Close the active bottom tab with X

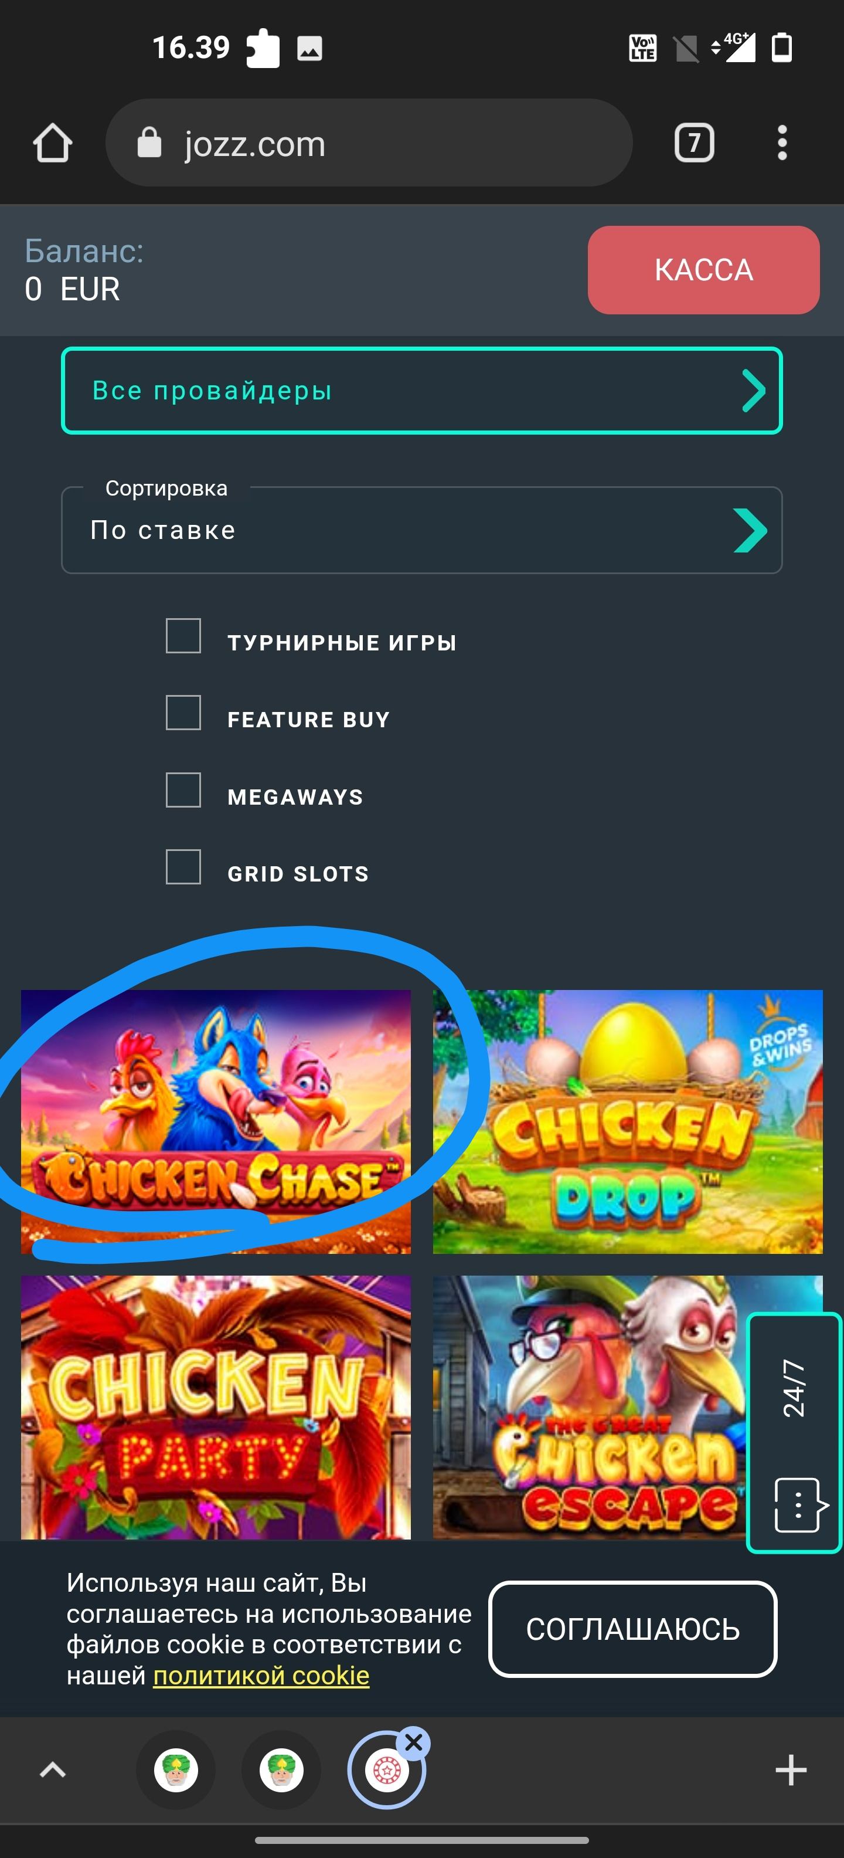pos(414,1742)
